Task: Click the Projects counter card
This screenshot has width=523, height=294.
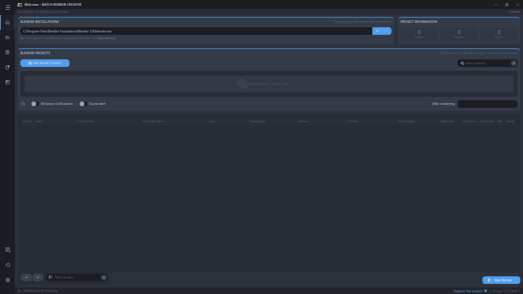Action: (x=419, y=34)
